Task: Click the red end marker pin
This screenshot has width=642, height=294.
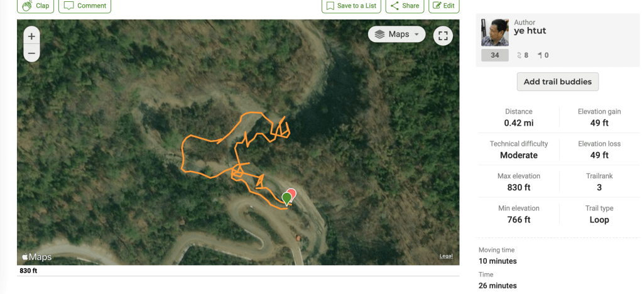Action: pos(291,193)
